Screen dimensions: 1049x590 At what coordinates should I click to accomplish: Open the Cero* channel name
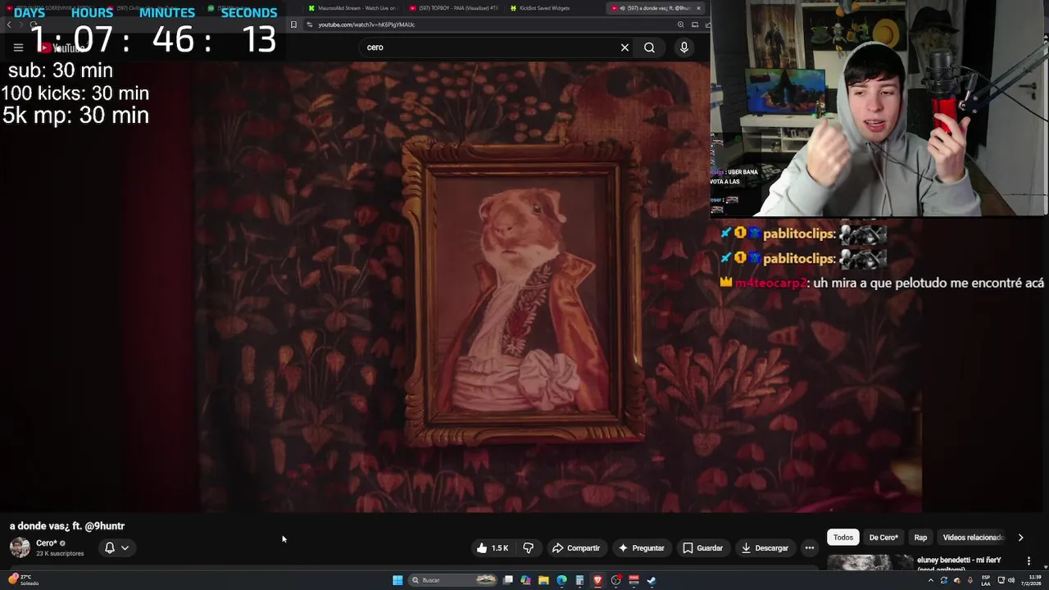click(47, 543)
